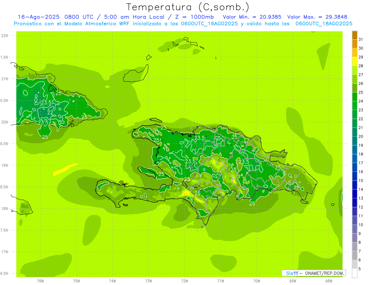Click 'Valor Min. = 20.9385' value
The height and width of the screenshot is (285, 369).
(x=252, y=17)
